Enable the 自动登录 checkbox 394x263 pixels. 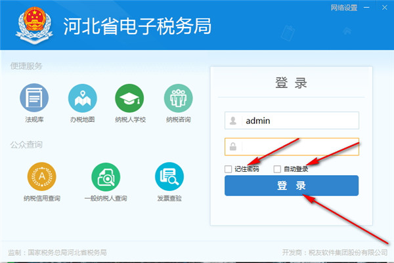pos(277,169)
